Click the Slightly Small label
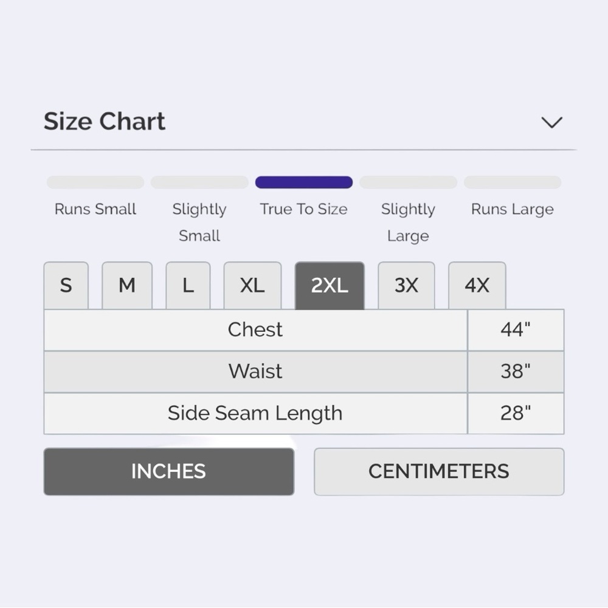Screen dimensions: 608x608 pos(199,223)
